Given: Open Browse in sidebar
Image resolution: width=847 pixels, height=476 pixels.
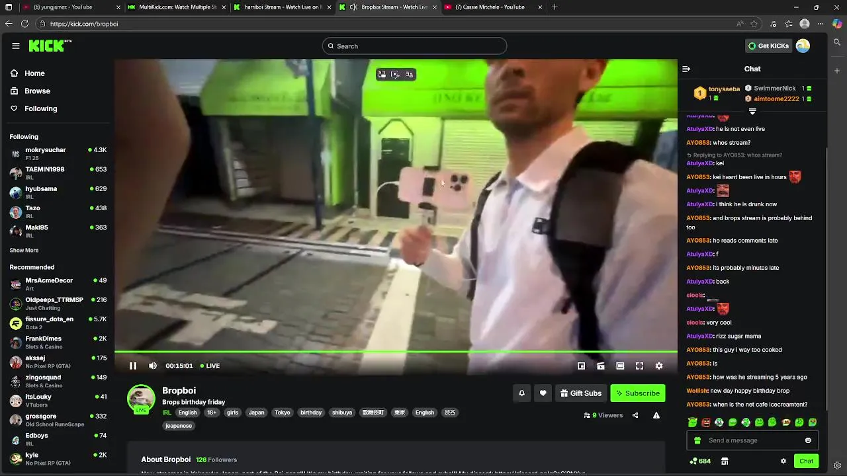Looking at the screenshot, I should coord(30,91).
